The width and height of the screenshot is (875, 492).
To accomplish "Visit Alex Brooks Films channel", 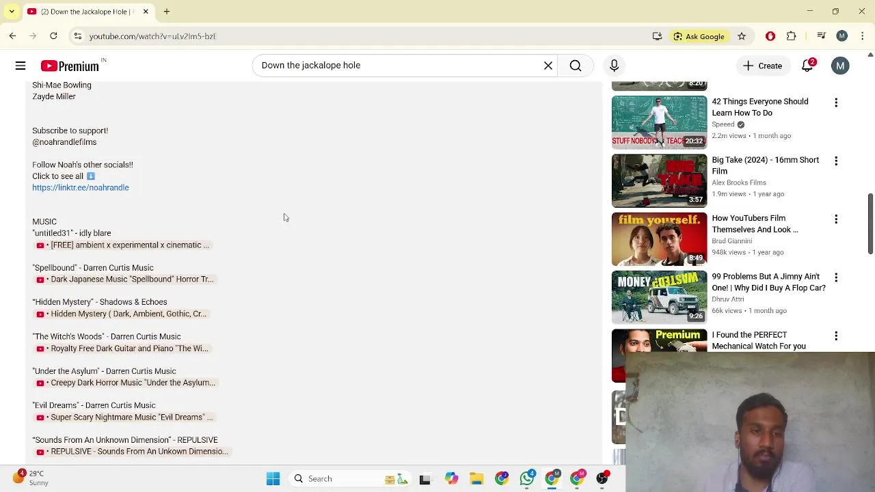I will [x=739, y=182].
